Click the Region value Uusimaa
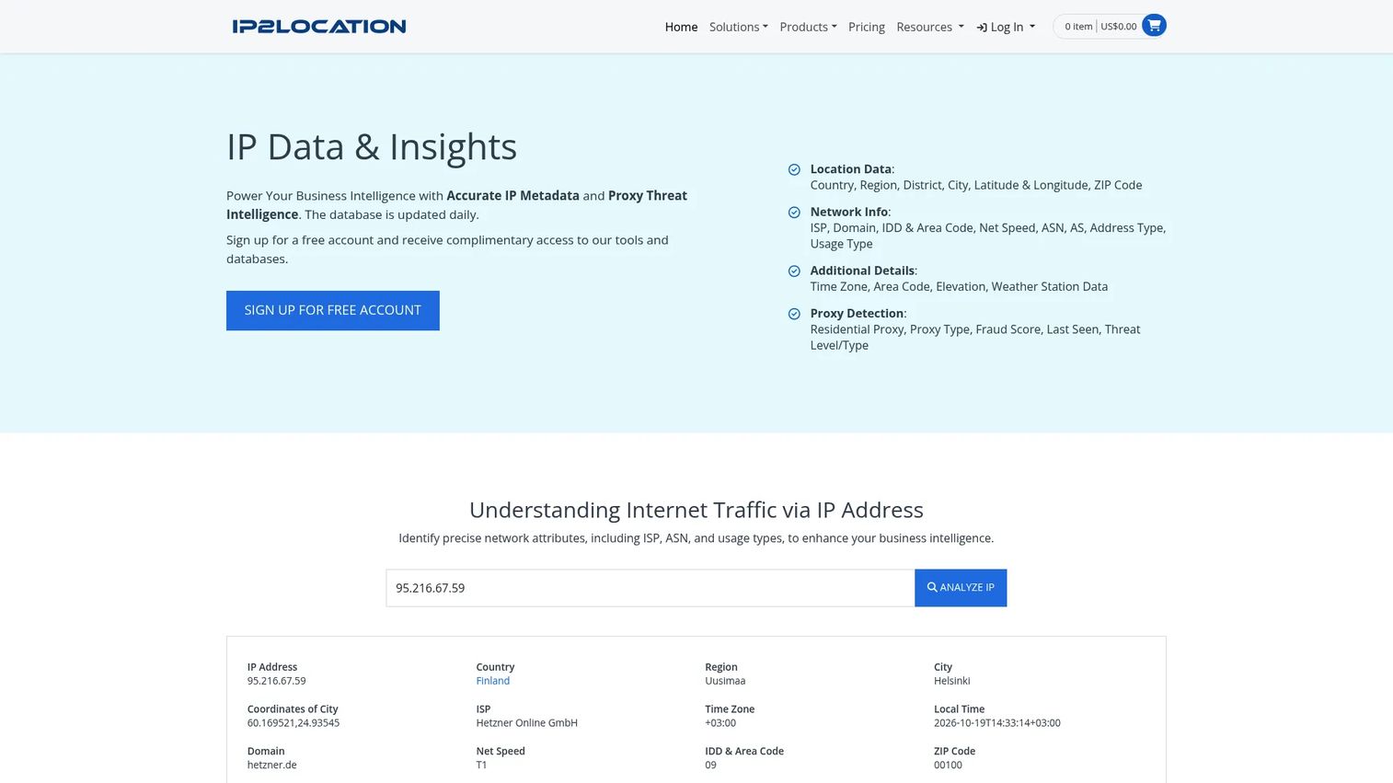The height and width of the screenshot is (783, 1393). (725, 681)
